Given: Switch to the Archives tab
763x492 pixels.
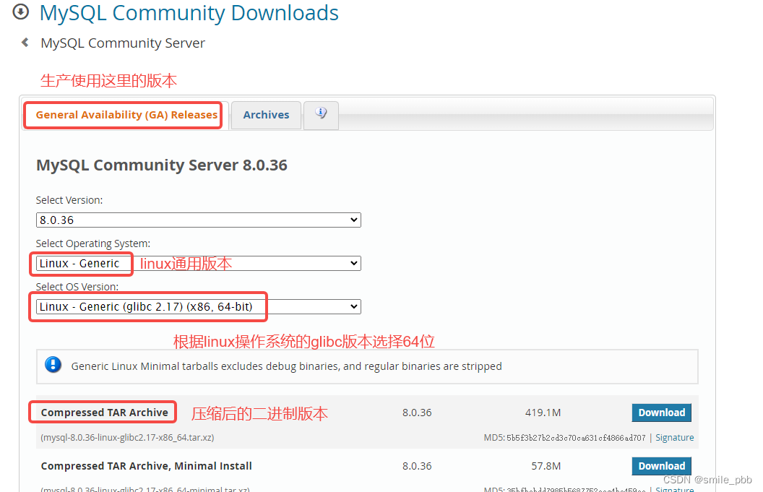Looking at the screenshot, I should coord(266,115).
